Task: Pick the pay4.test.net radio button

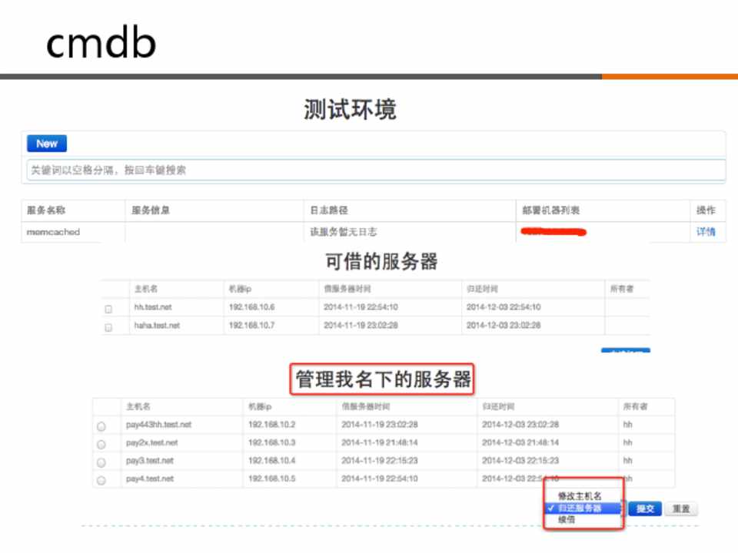Action: 101,480
